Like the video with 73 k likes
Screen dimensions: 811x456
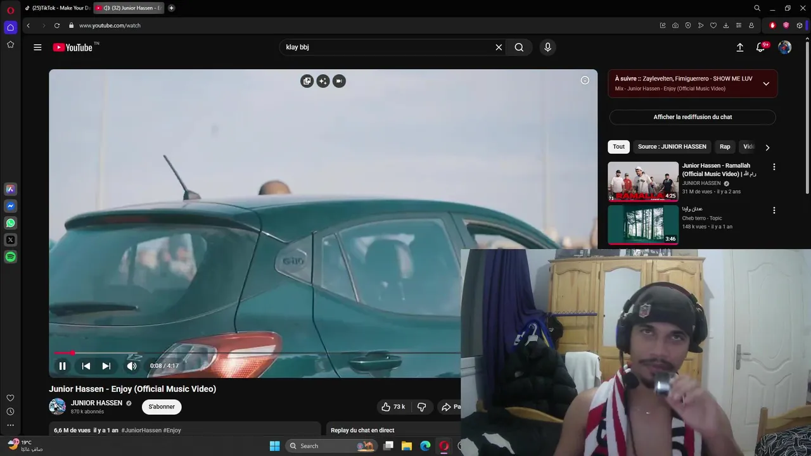point(393,407)
